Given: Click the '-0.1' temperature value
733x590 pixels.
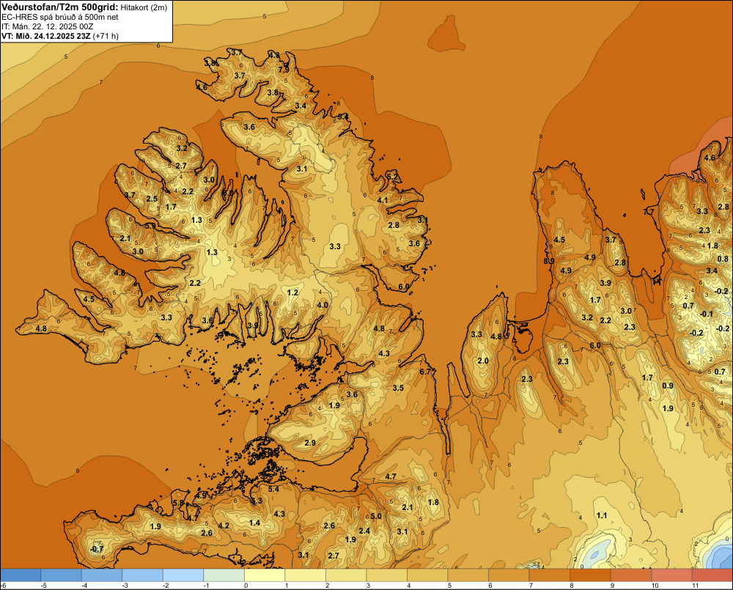Looking at the screenshot, I should [x=706, y=314].
